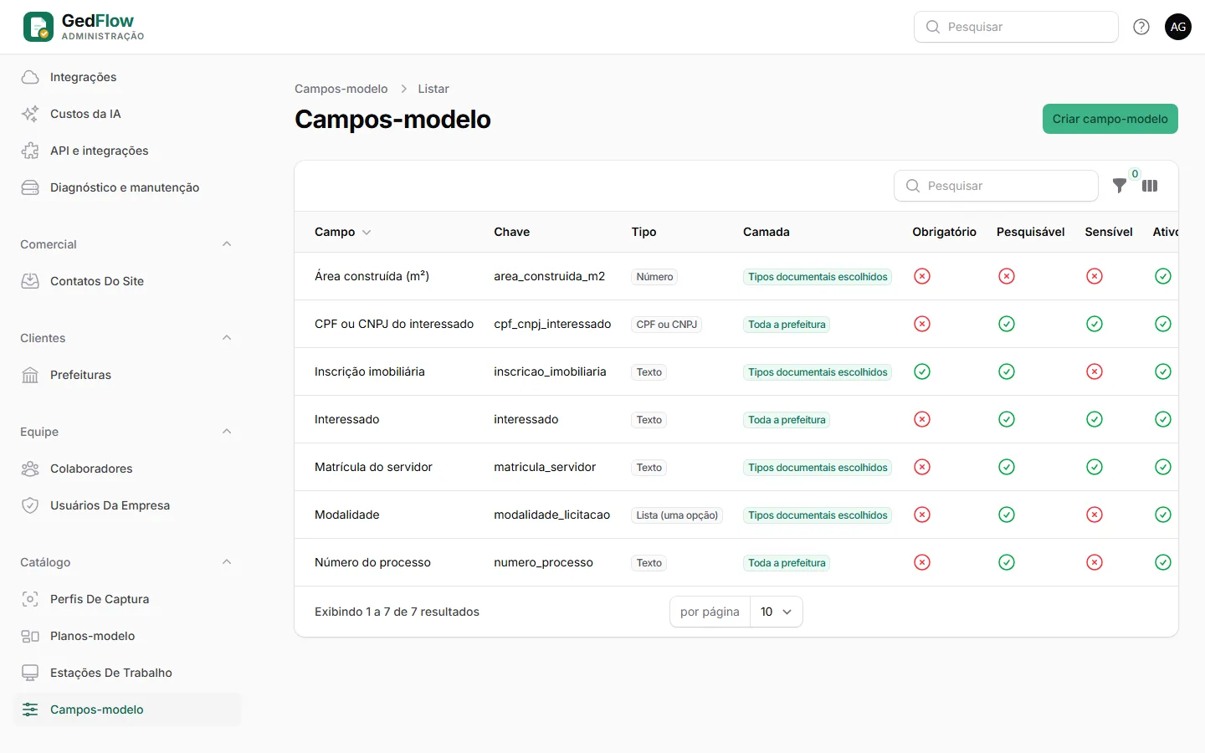Open Custos da IA in the sidebar
This screenshot has height=753, width=1205.
[x=127, y=114]
